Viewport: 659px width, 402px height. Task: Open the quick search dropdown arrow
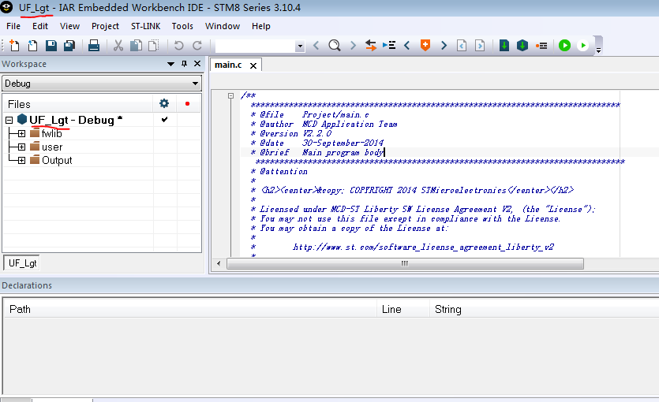point(300,47)
